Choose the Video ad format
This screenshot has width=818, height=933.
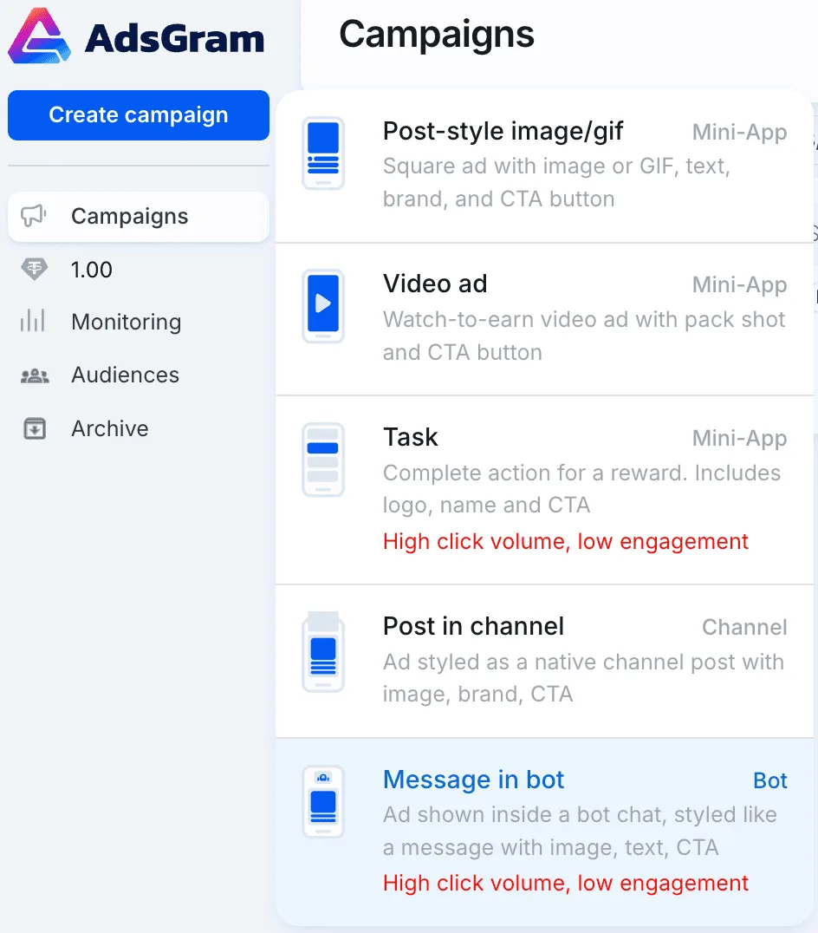544,319
